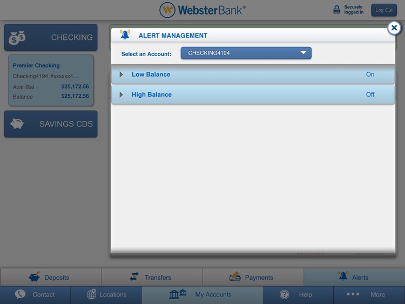
Task: Click the Webster Bank logo
Action: coord(202,10)
